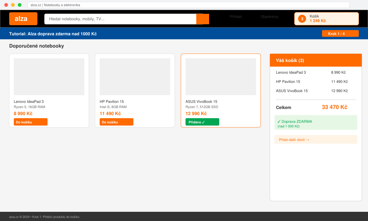Click the 1 249 Kč amount in header cart
Viewport: 368px width, 221px height.
pyautogui.click(x=318, y=21)
